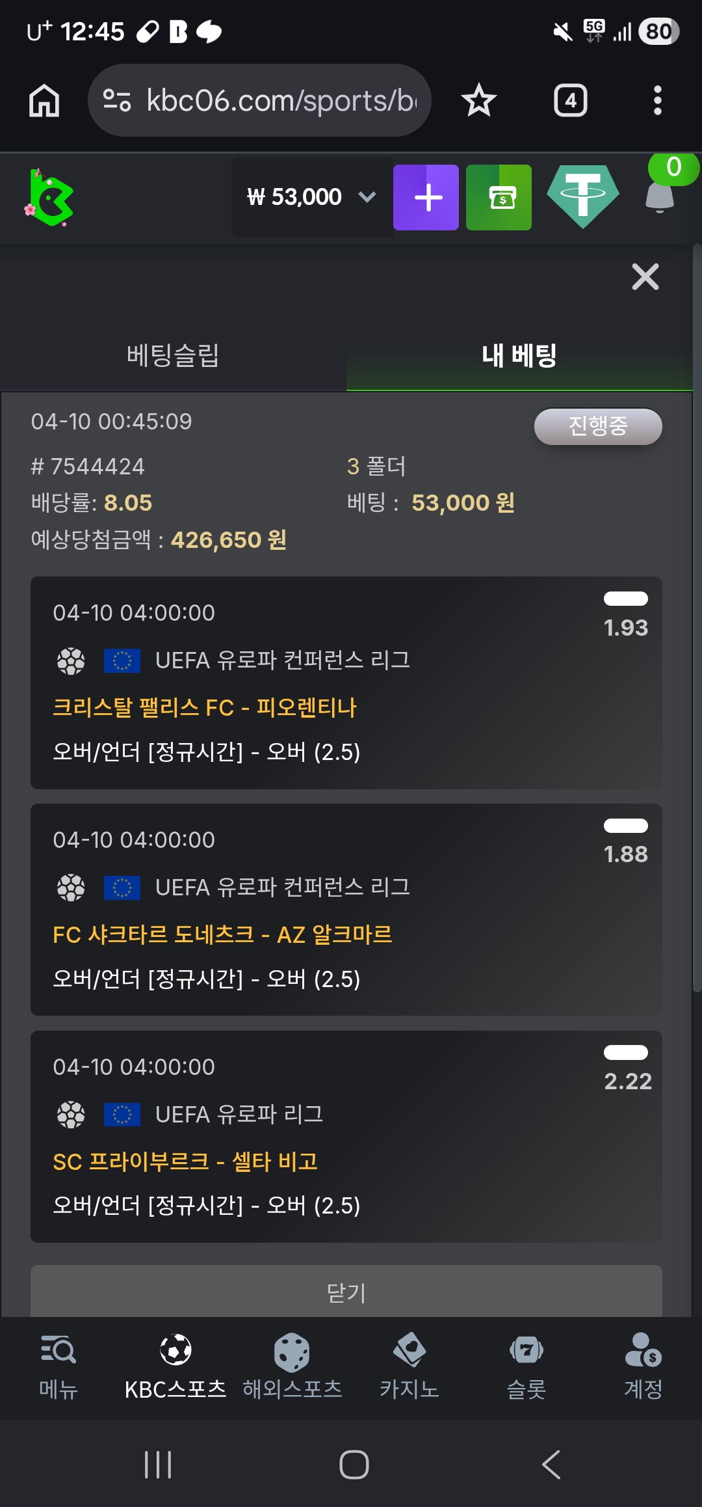702x1507 pixels.
Task: Close the bet panel with X
Action: click(645, 277)
